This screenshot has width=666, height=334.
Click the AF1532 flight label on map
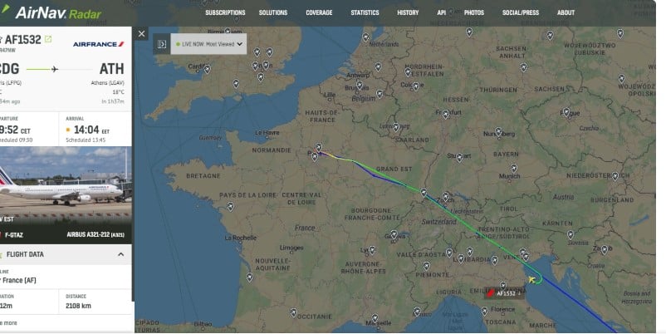(x=504, y=293)
